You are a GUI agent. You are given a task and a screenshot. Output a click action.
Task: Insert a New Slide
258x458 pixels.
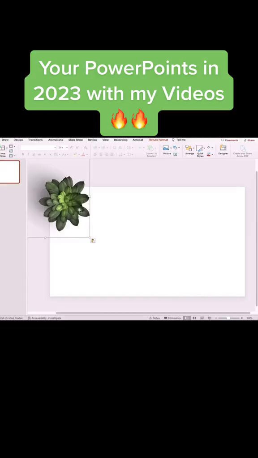pyautogui.click(x=3, y=151)
